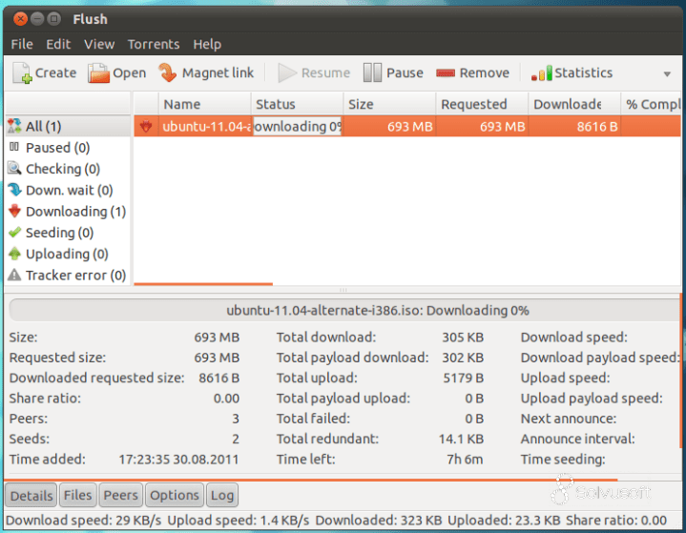686x533 pixels.
Task: Click the 7h 6m time left value
Action: coord(465,460)
